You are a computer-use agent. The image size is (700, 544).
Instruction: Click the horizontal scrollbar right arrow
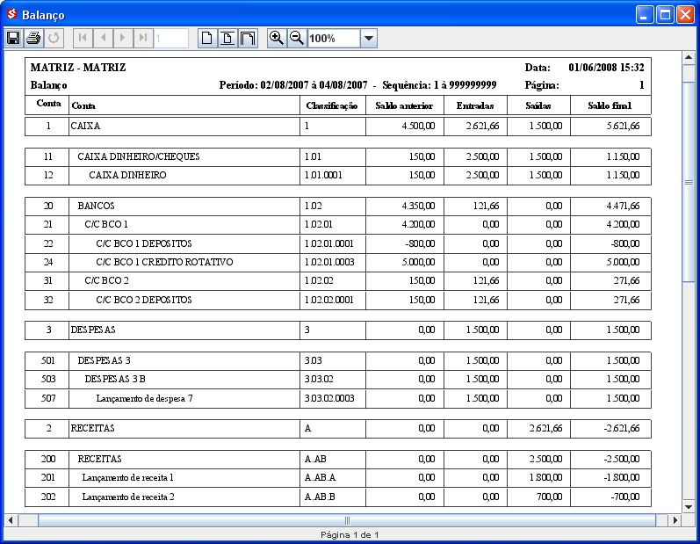[675, 520]
